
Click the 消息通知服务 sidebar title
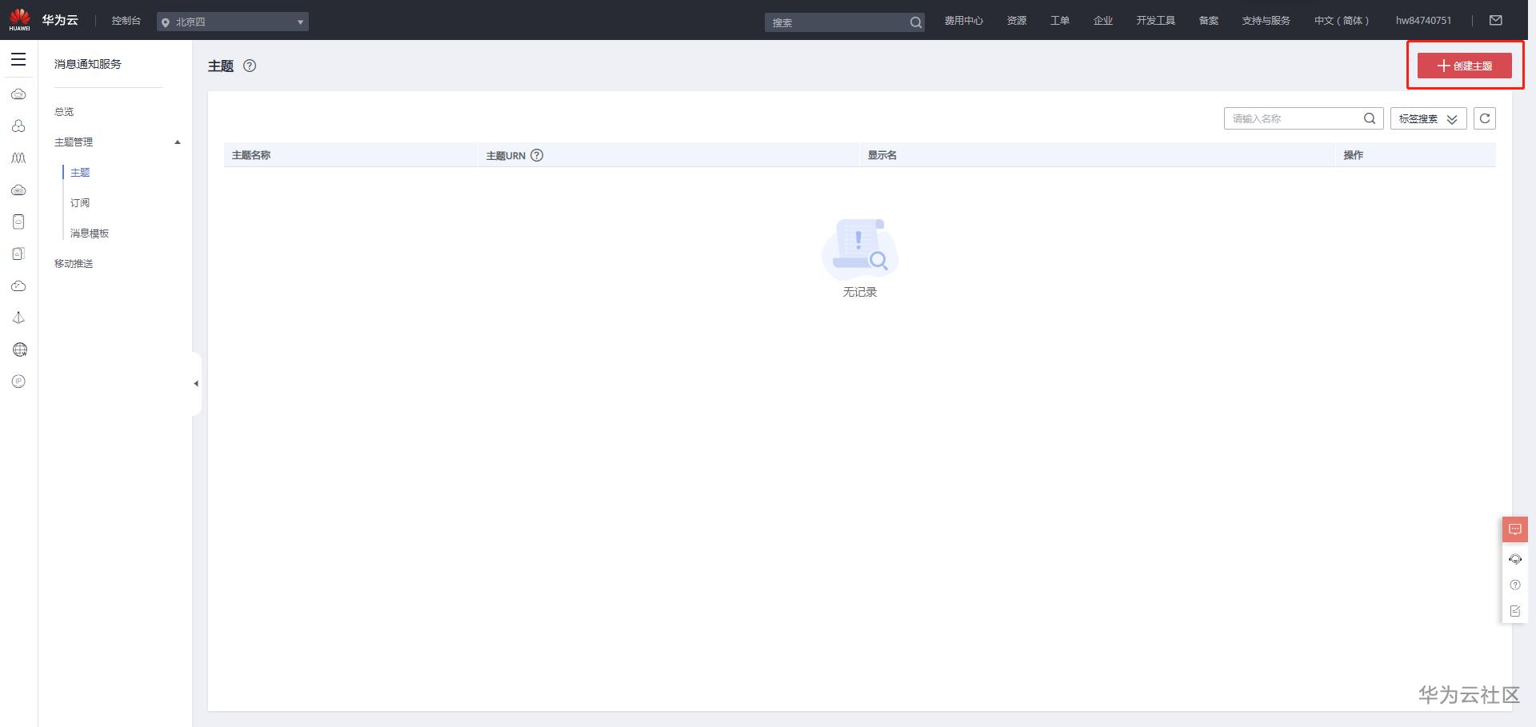click(x=88, y=64)
